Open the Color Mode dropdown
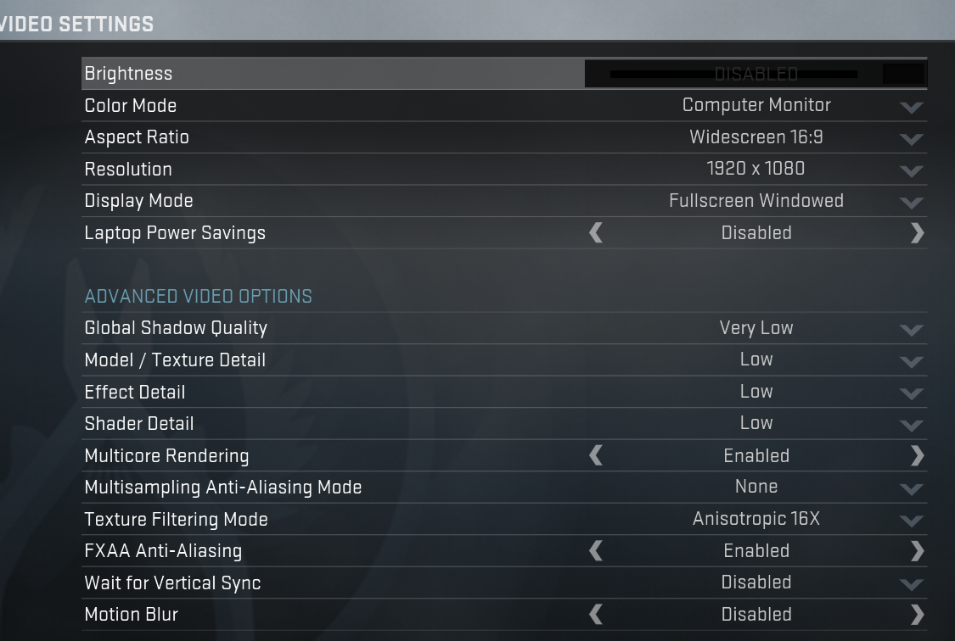955x641 pixels. pos(911,106)
